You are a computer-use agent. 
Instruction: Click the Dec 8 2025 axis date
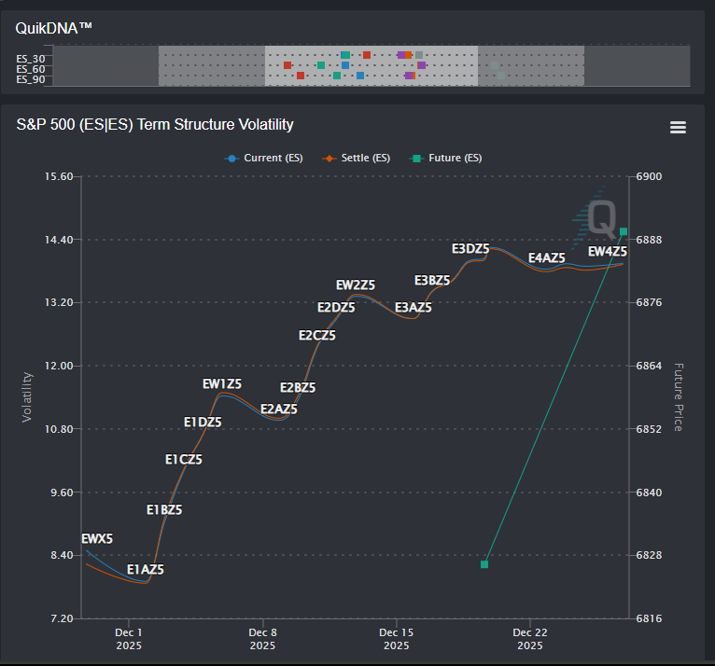point(262,639)
